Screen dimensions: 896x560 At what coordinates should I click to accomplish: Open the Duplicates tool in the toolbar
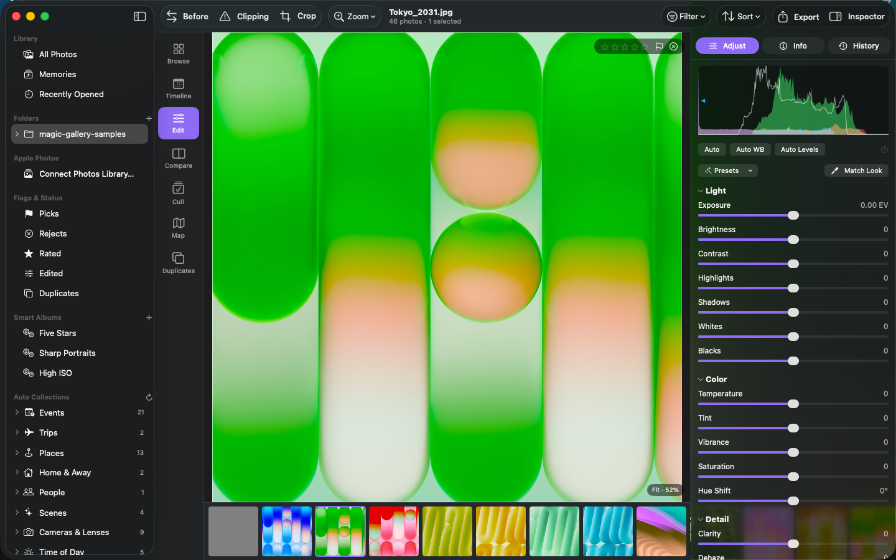178,263
